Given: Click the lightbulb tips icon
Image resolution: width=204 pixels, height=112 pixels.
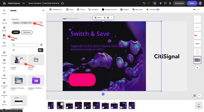Looking at the screenshot, I should (160, 3).
